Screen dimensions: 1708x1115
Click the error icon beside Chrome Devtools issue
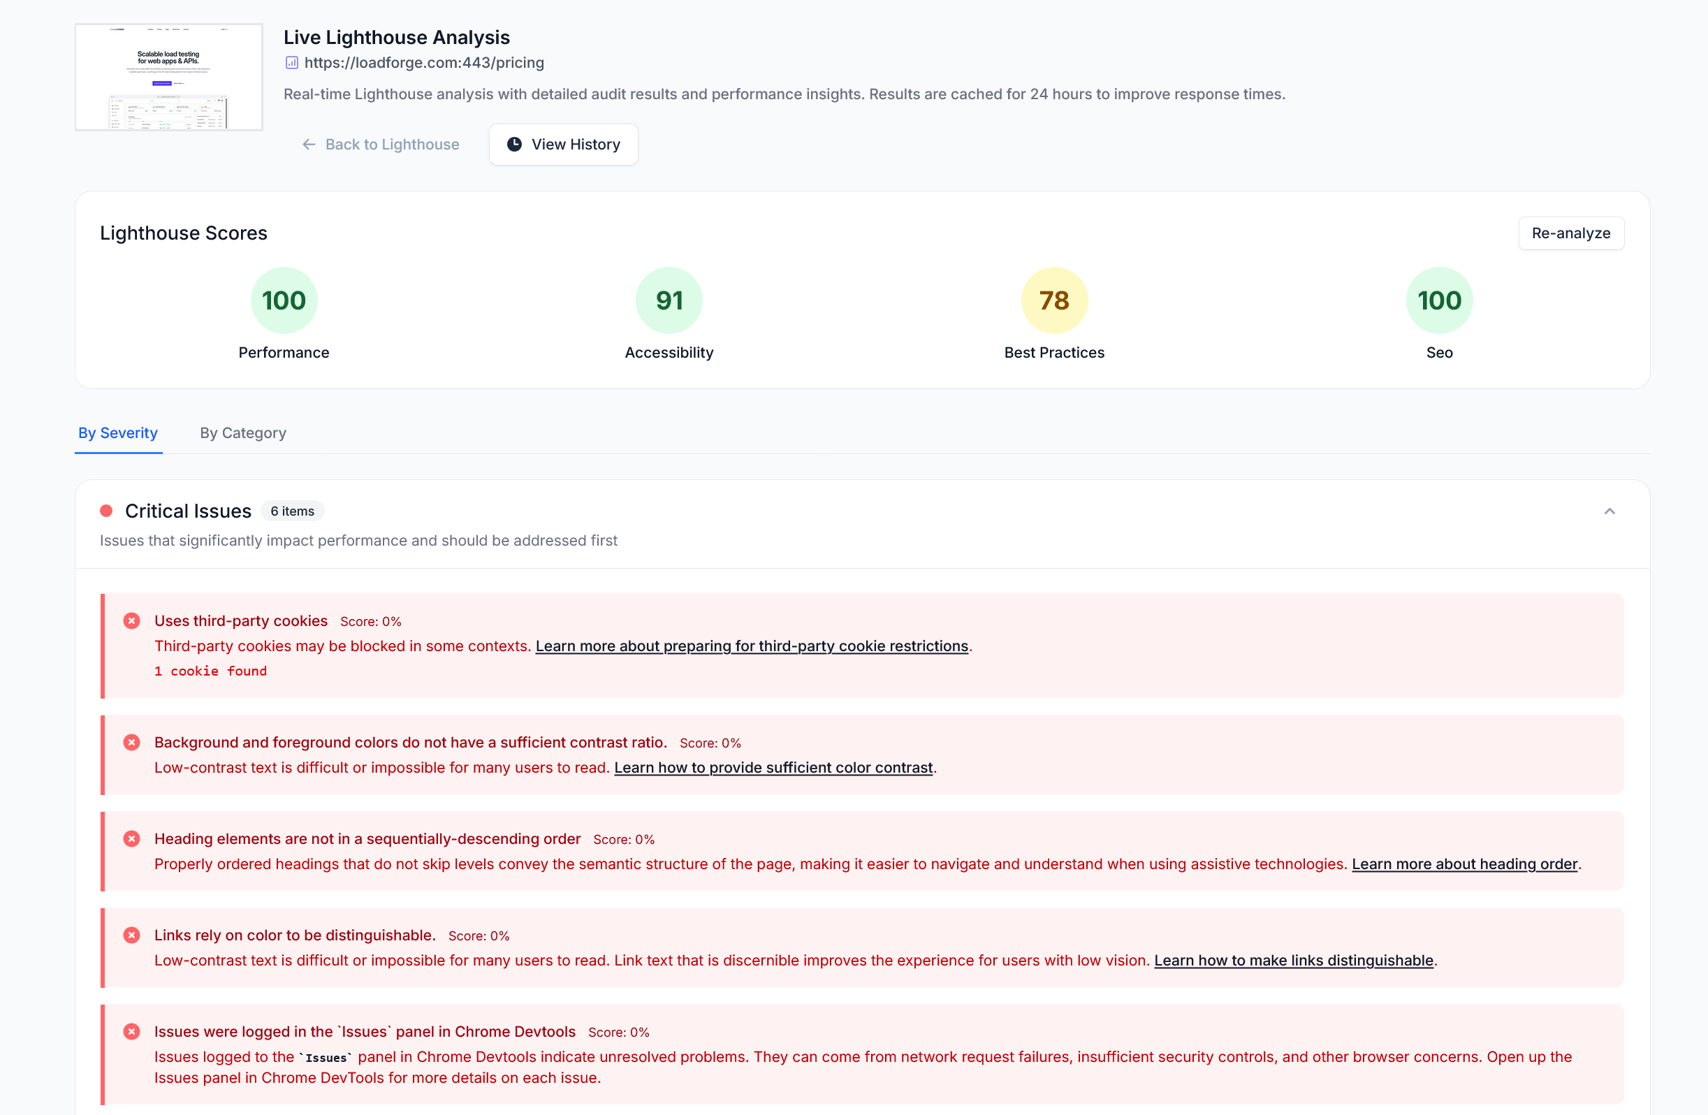(131, 1031)
